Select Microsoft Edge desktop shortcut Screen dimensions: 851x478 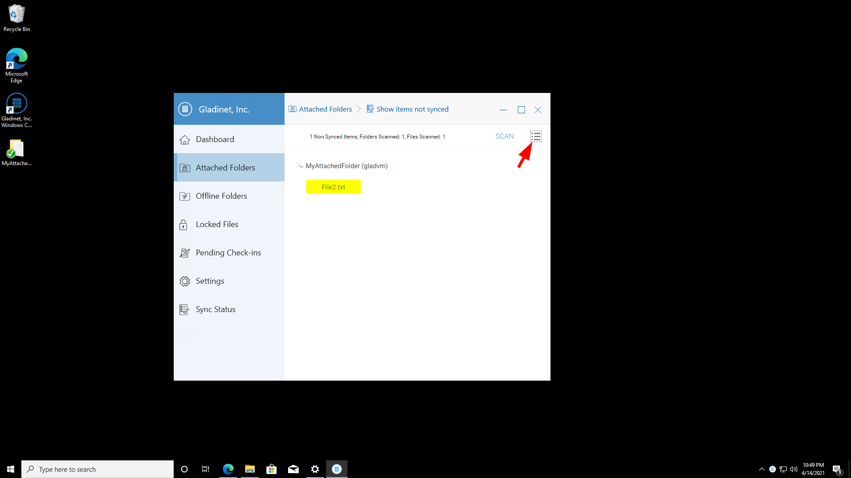tap(16, 66)
